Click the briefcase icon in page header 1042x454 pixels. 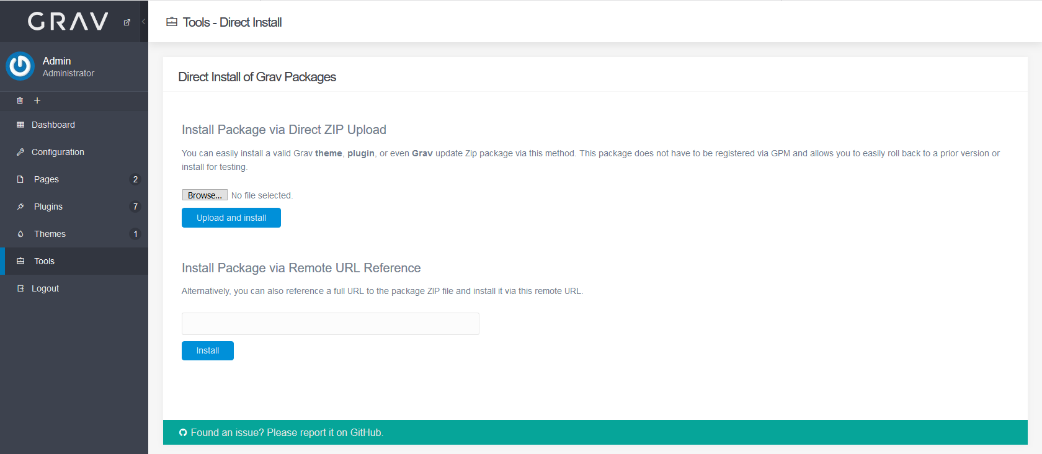click(172, 22)
